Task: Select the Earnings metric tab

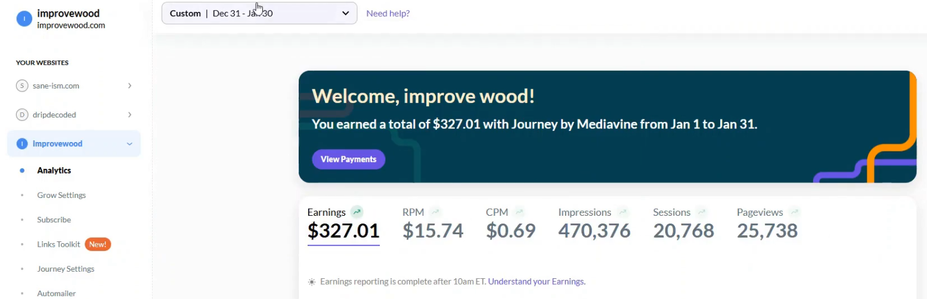Action: pos(343,224)
